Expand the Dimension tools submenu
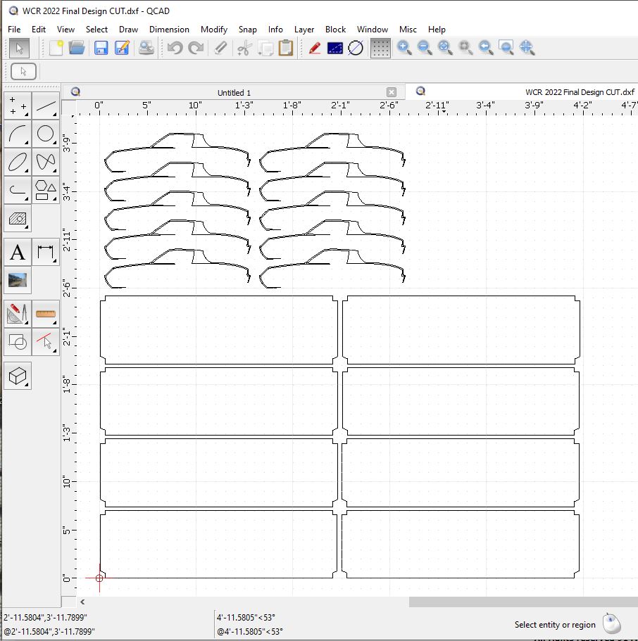Viewport: 638px width, 641px height. tap(46, 252)
